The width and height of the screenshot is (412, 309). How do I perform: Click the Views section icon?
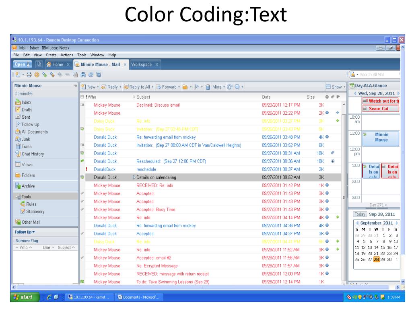[18, 164]
